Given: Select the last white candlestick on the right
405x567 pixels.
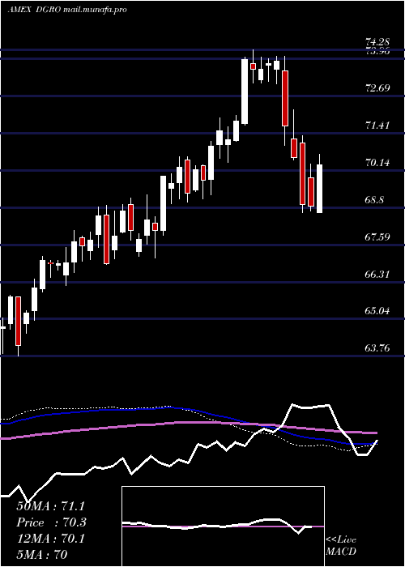Looking at the screenshot, I should click(x=320, y=183).
